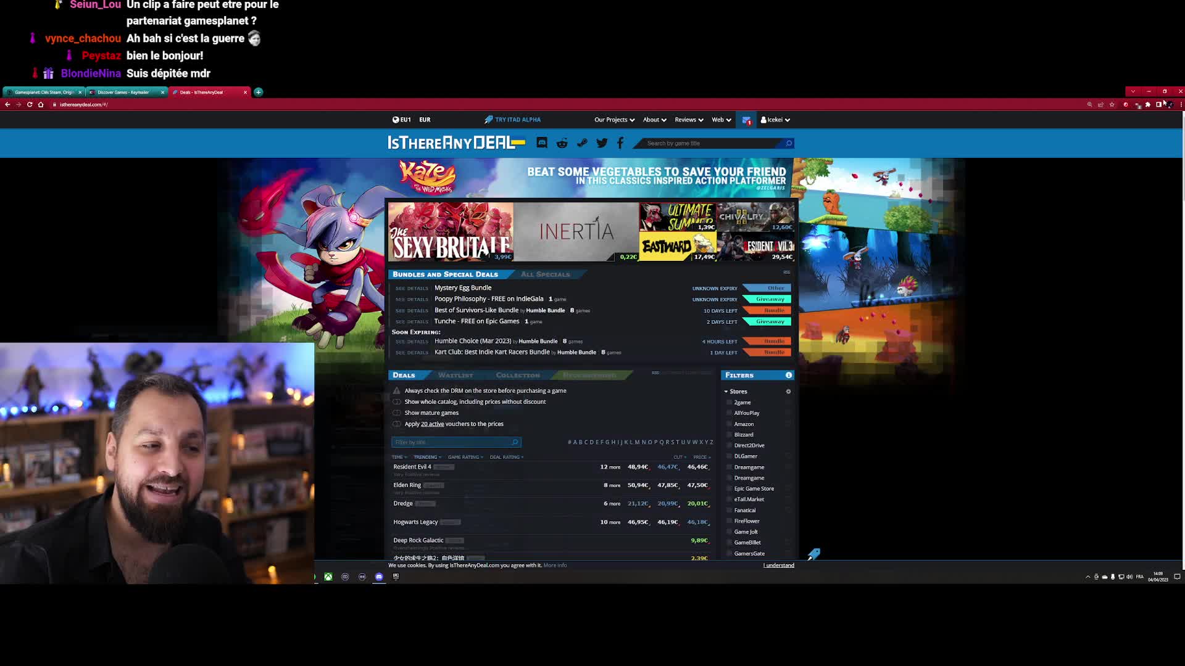Open the Trending sort dropdown
The height and width of the screenshot is (666, 1185).
(x=427, y=457)
